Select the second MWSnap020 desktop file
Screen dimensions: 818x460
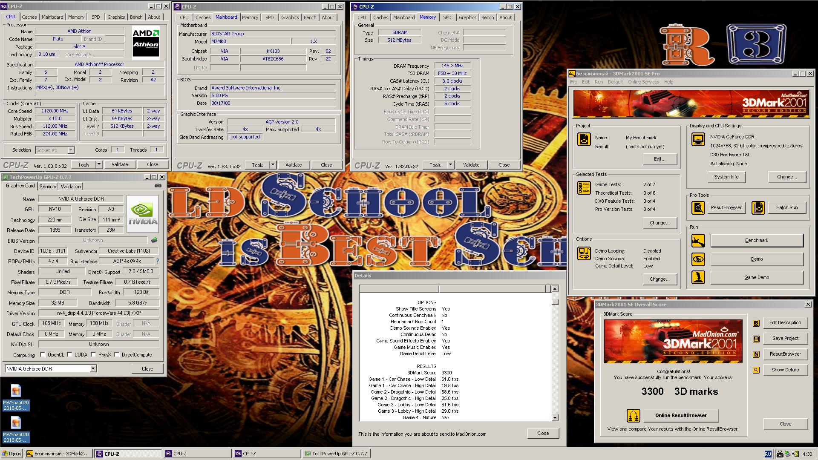[x=16, y=430]
